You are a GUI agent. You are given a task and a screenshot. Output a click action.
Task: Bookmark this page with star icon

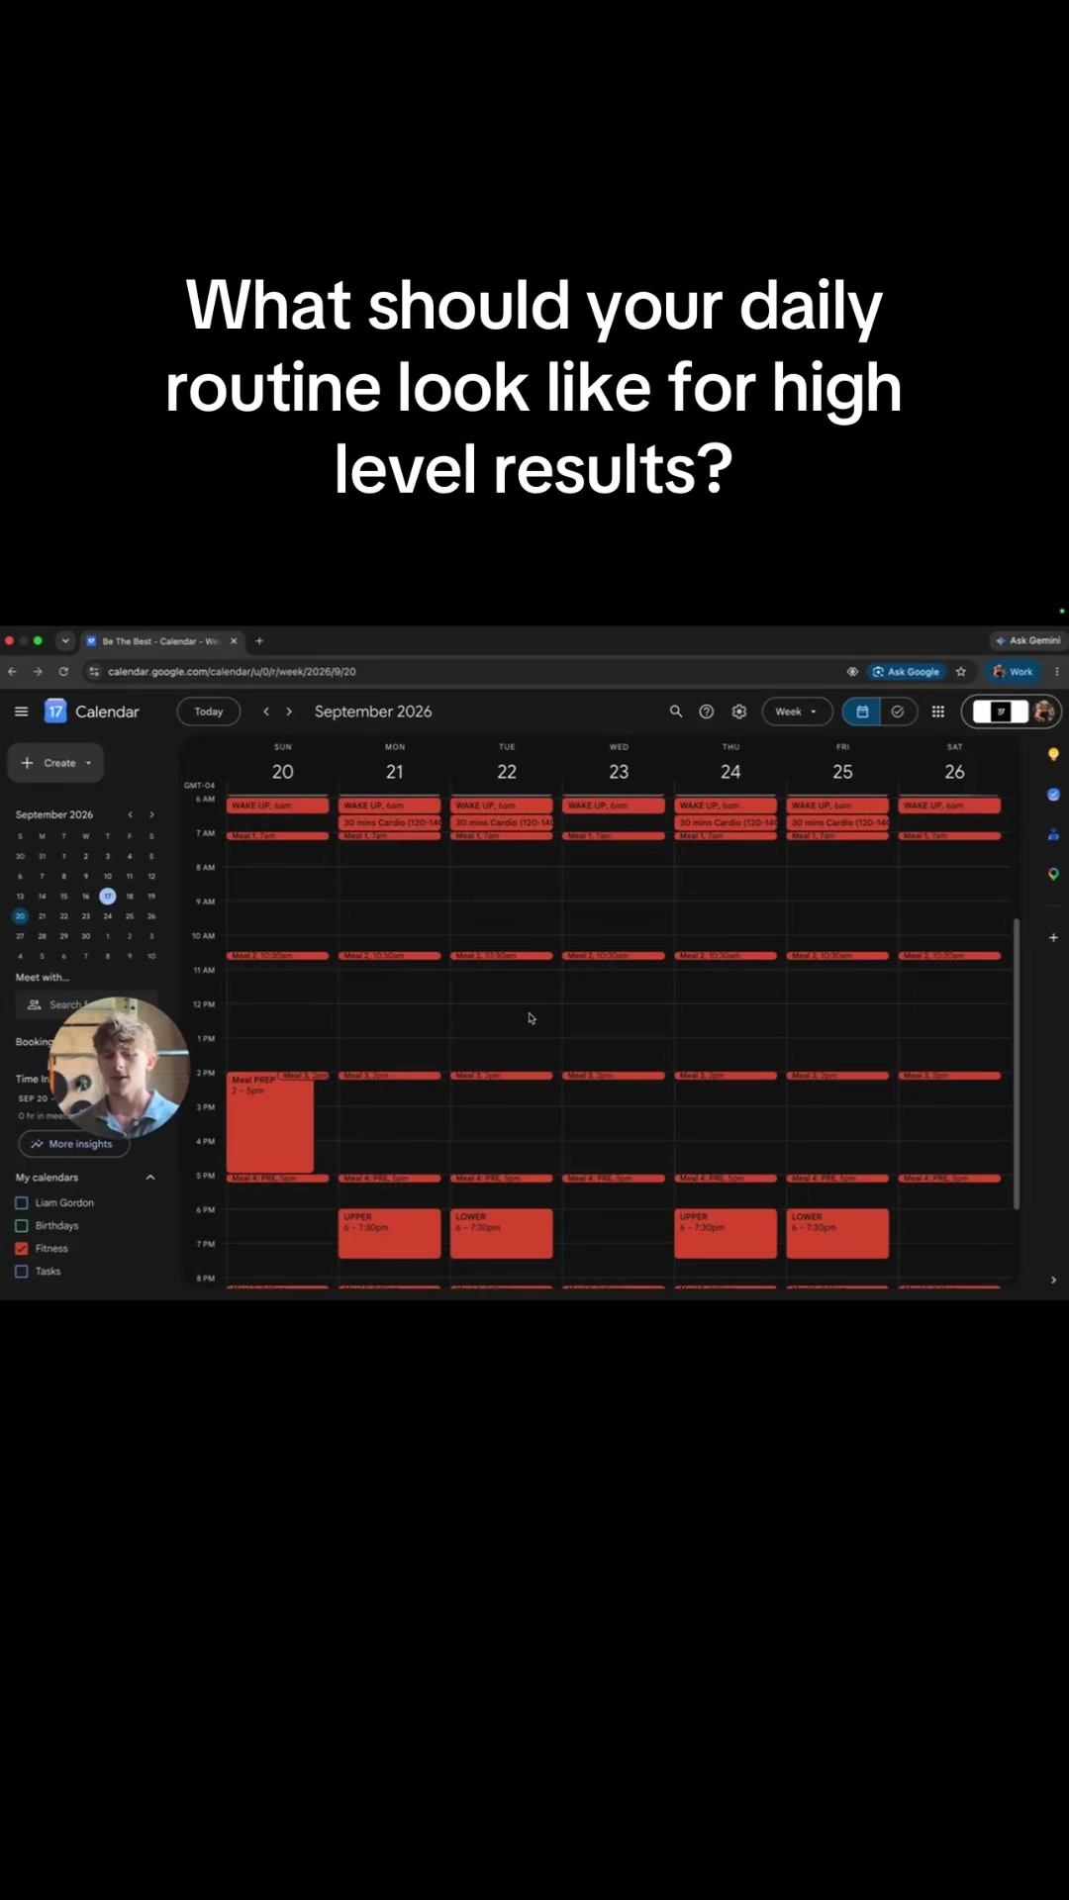pyautogui.click(x=961, y=671)
